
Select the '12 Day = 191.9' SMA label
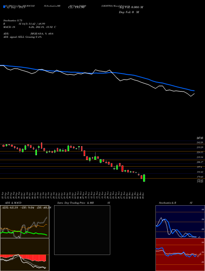click(x=16, y=7)
